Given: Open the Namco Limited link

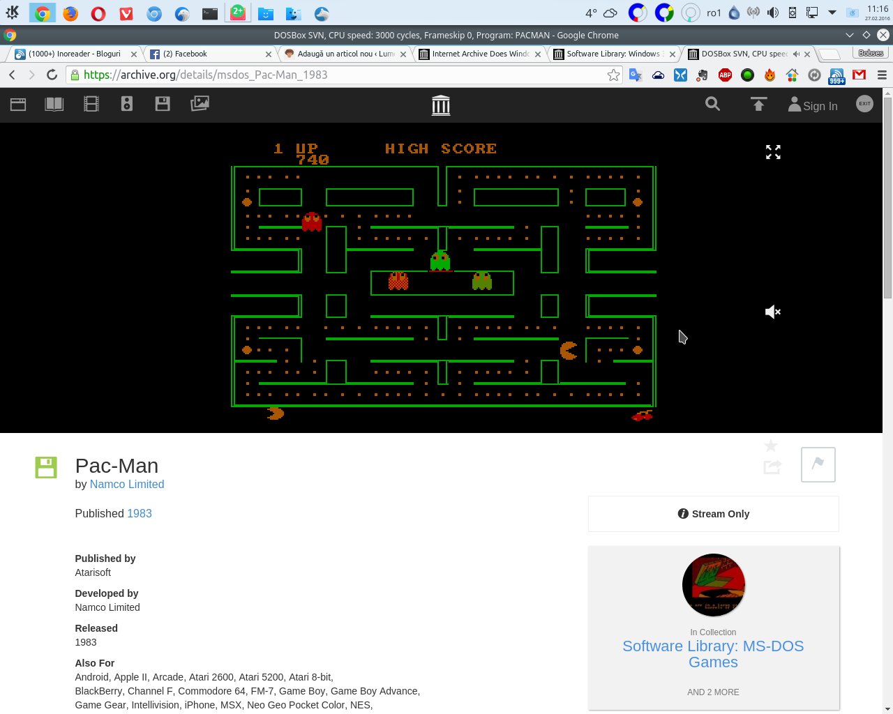Looking at the screenshot, I should pyautogui.click(x=127, y=484).
